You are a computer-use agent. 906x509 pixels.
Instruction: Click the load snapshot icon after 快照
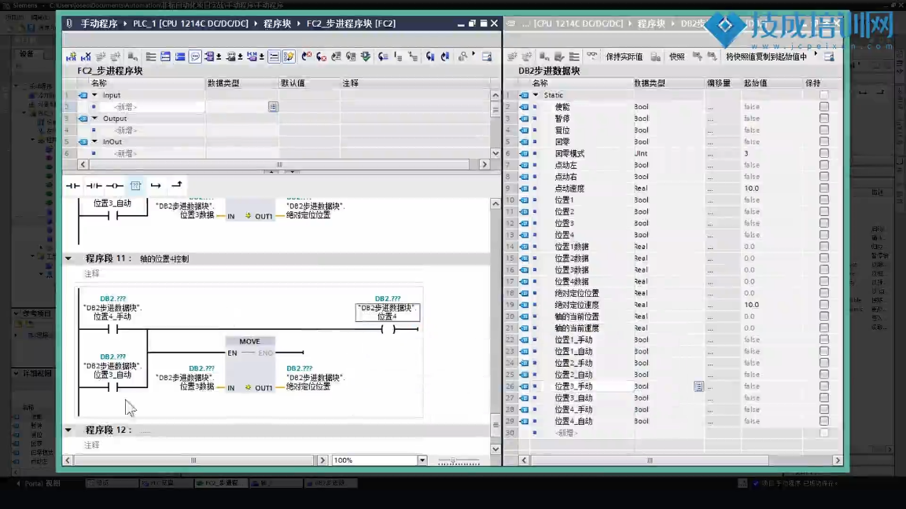[698, 56]
